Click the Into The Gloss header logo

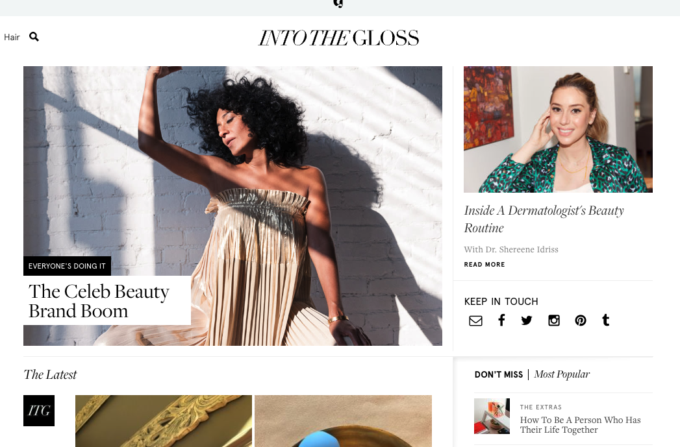point(338,38)
